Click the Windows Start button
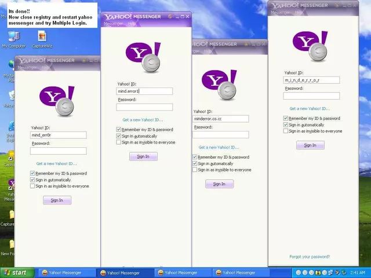Viewport: 371px width, 278px height. click(17, 273)
